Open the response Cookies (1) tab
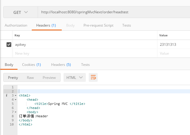Viewport: 190px width, 135px height. tap(31, 64)
